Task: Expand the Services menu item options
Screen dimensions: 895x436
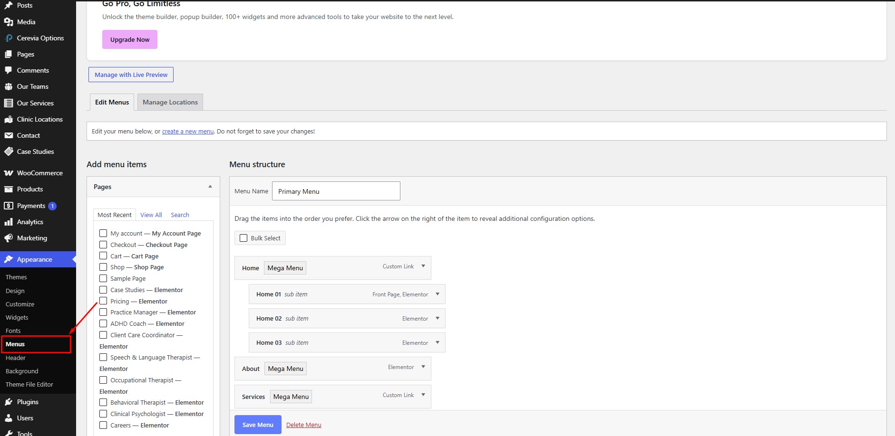Action: pyautogui.click(x=423, y=395)
